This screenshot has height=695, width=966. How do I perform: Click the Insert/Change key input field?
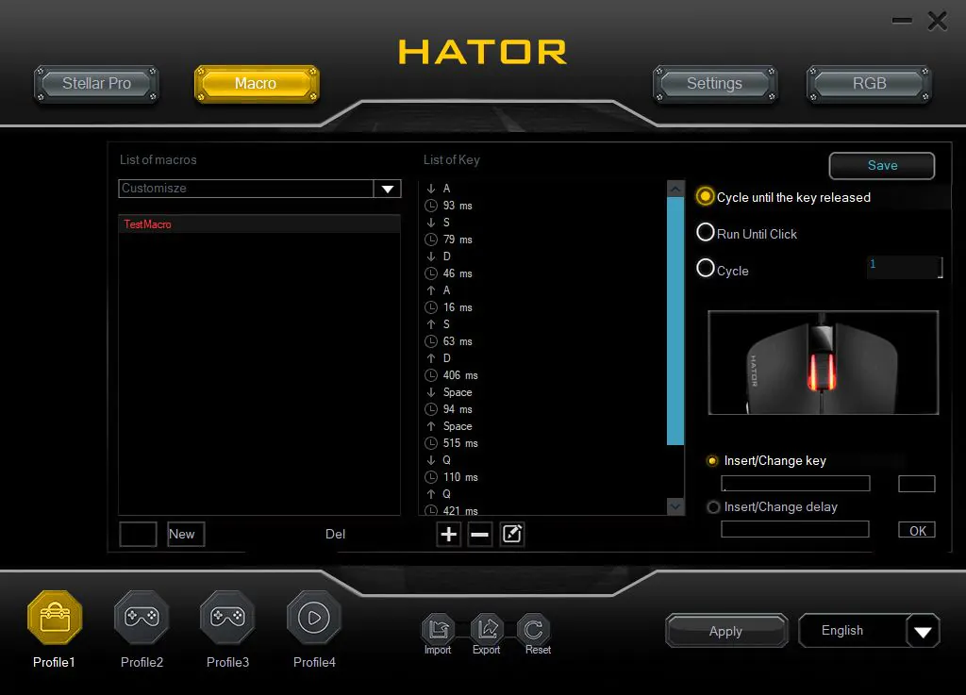[795, 483]
